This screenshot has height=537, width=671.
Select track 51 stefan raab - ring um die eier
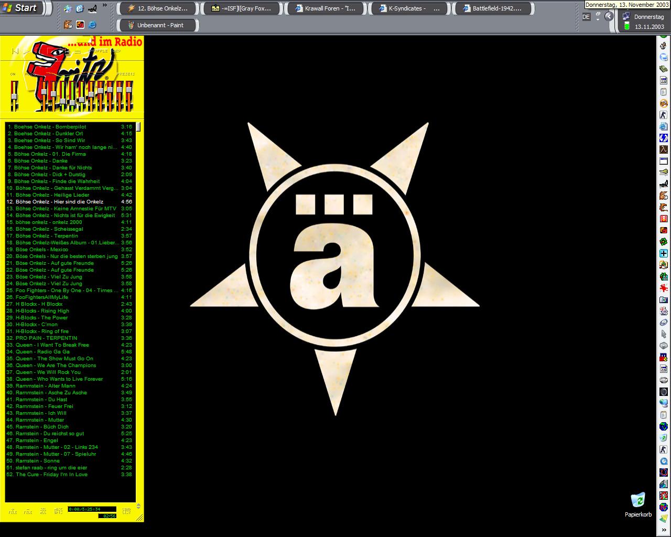70,467
